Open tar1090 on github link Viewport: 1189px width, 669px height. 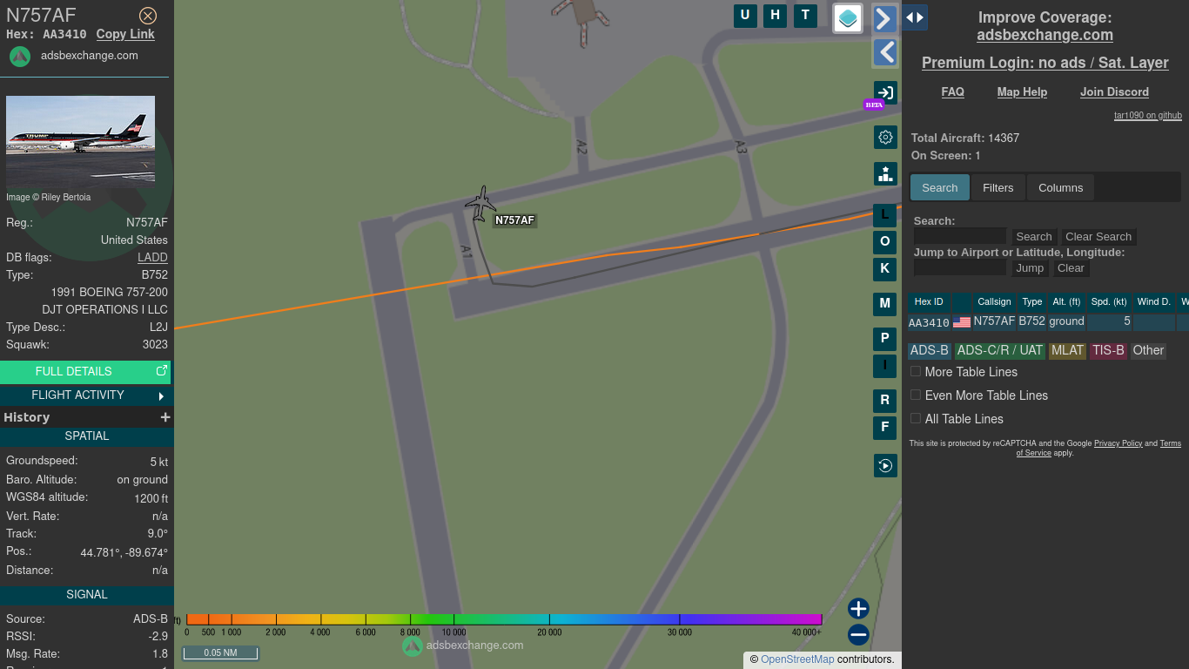pos(1148,115)
